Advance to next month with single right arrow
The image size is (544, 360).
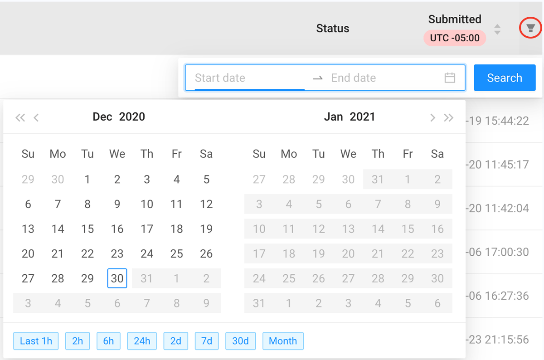(x=432, y=118)
